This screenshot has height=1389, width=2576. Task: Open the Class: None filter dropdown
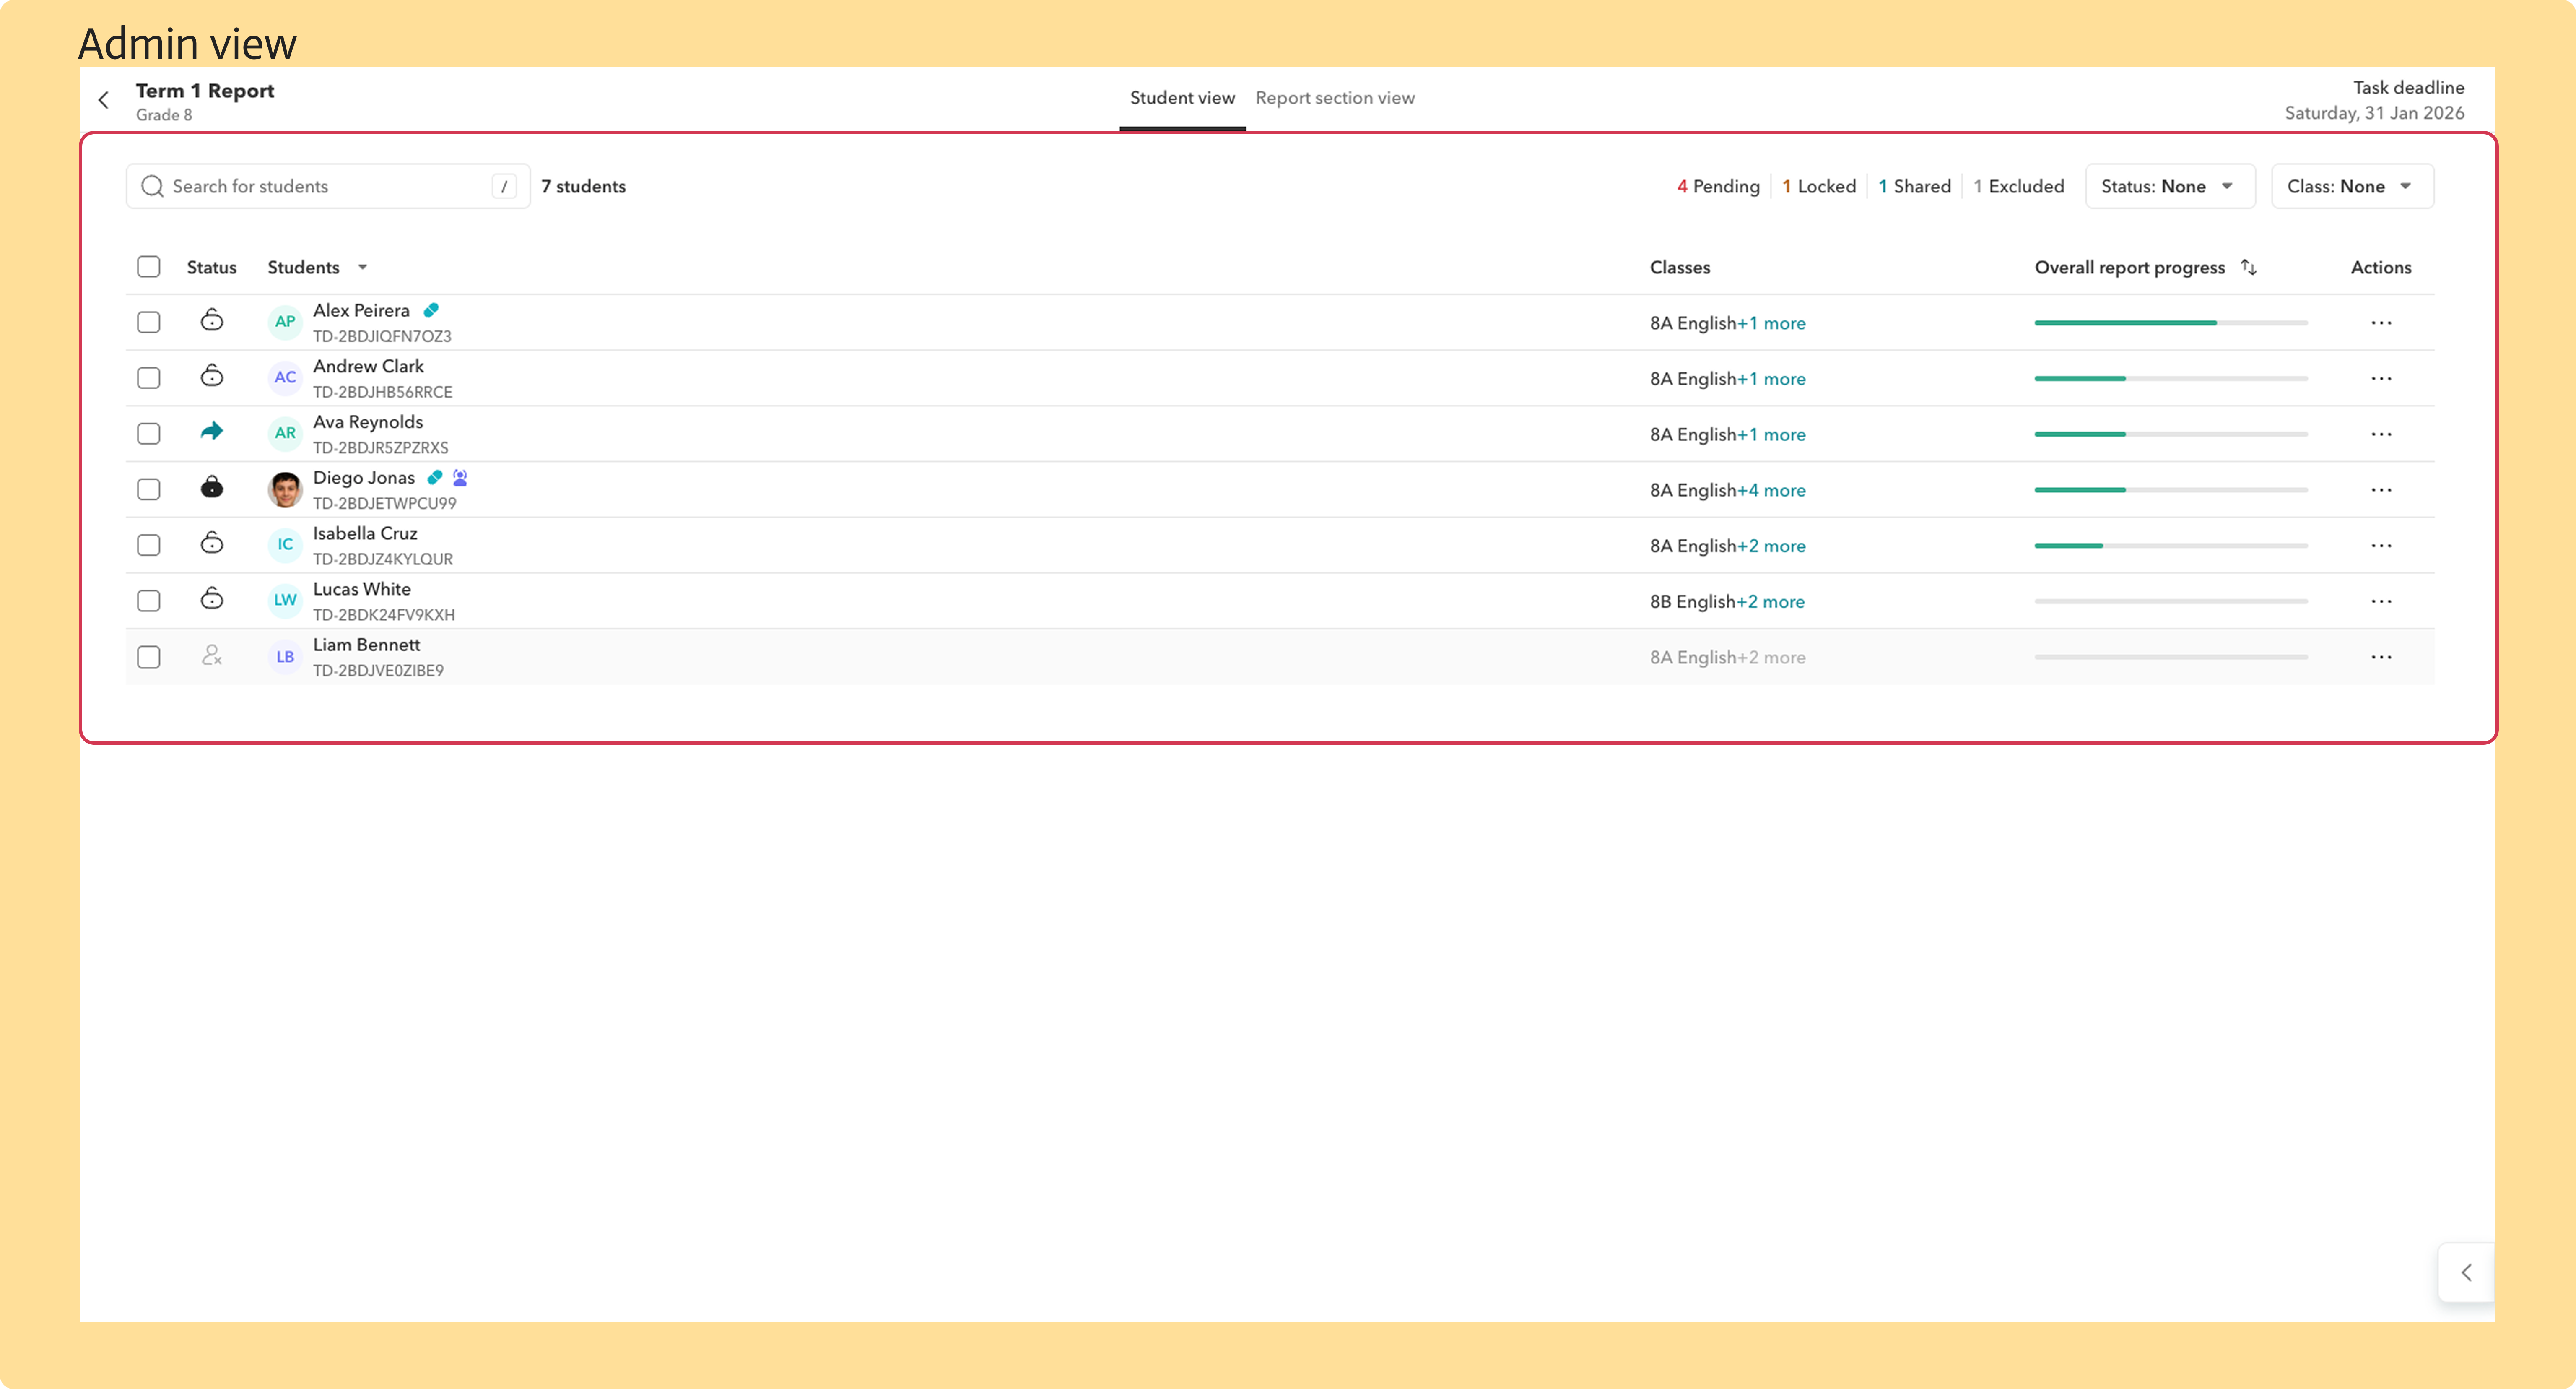coord(2352,186)
